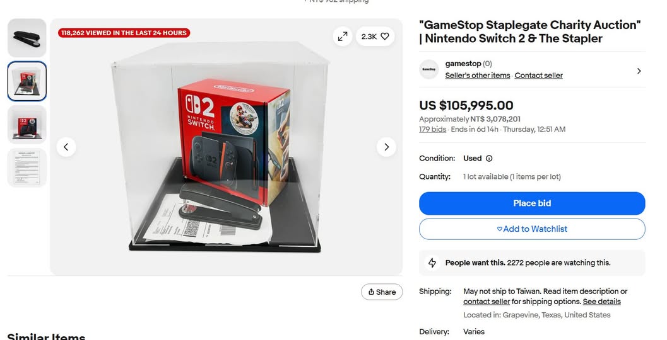Screen dimensions: 667x340
Task: Add to Watchlist
Action: [x=532, y=229]
